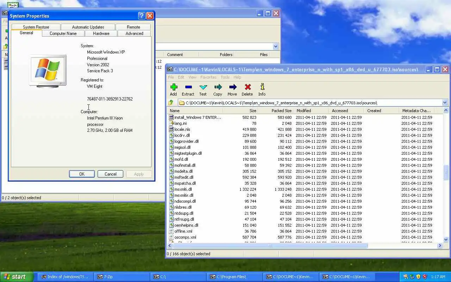Click the Delete toolbar icon
The width and height of the screenshot is (451, 282).
click(x=247, y=87)
